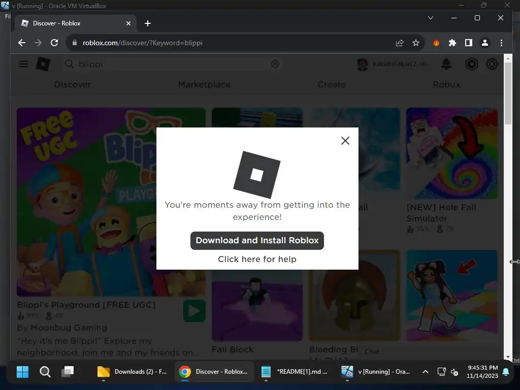Open Windows notification bell in tray
The width and height of the screenshot is (520, 390).
(x=506, y=372)
